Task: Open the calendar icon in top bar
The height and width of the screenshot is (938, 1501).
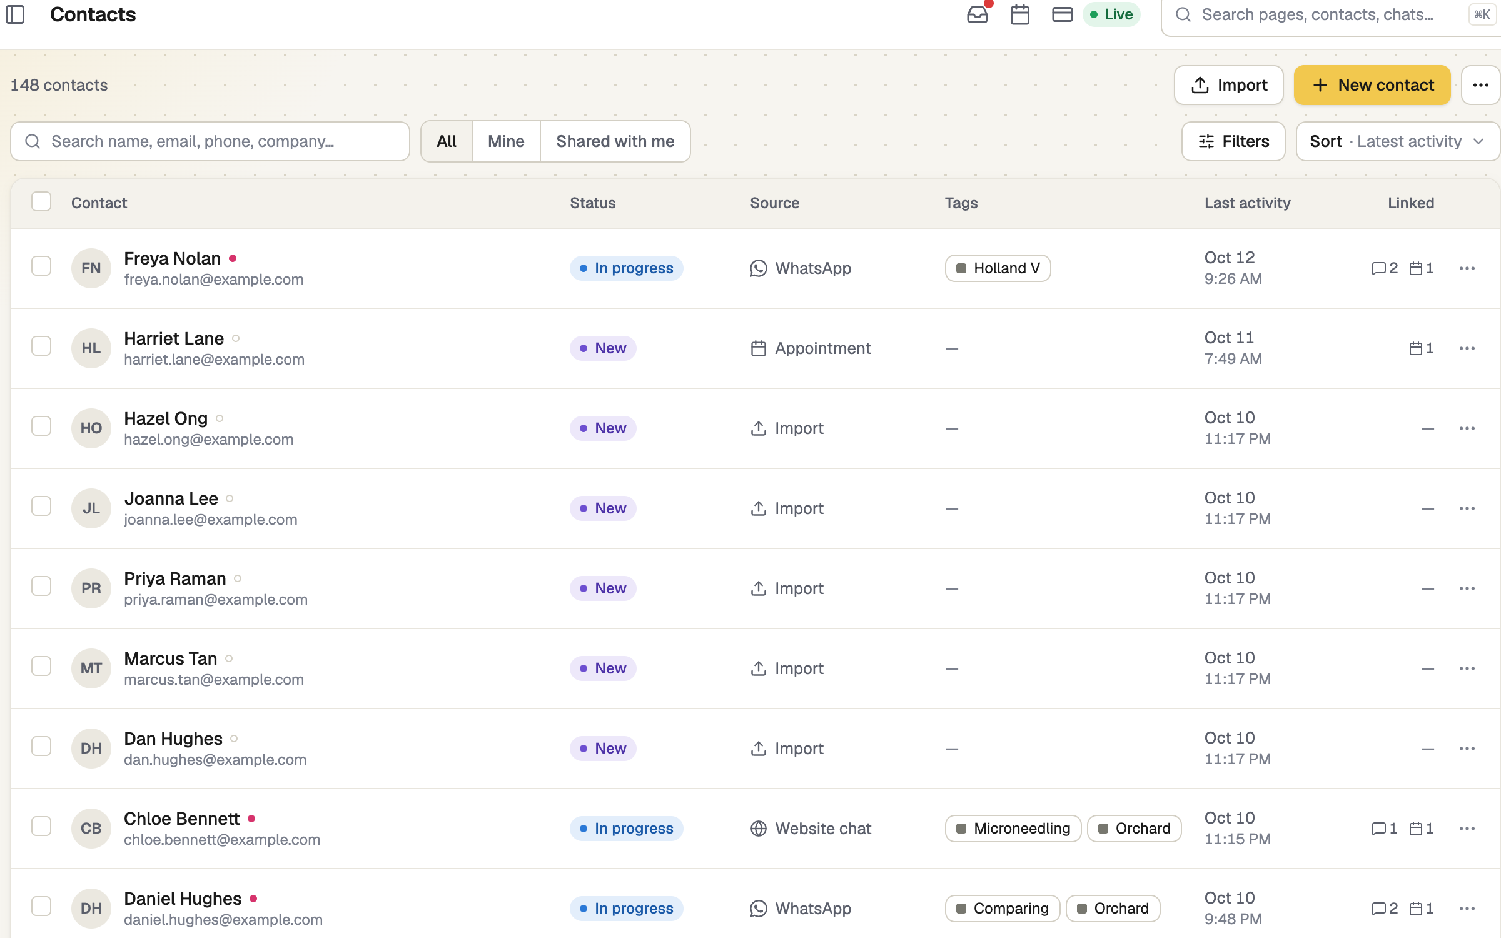Action: 1019,14
